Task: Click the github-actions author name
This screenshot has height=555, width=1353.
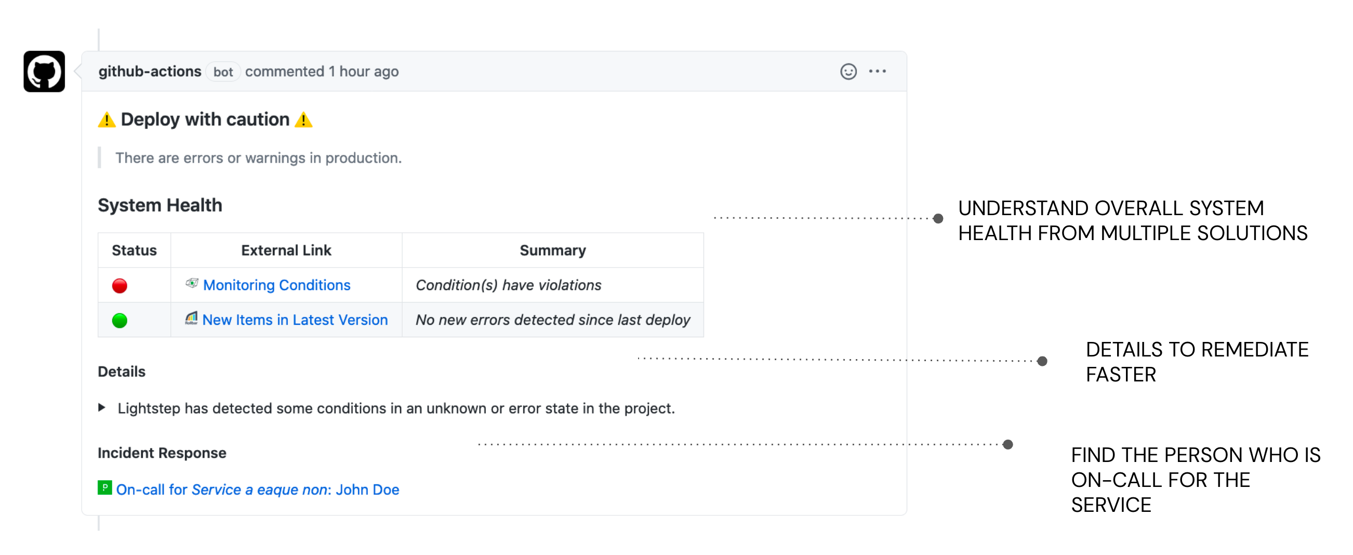Action: tap(150, 71)
